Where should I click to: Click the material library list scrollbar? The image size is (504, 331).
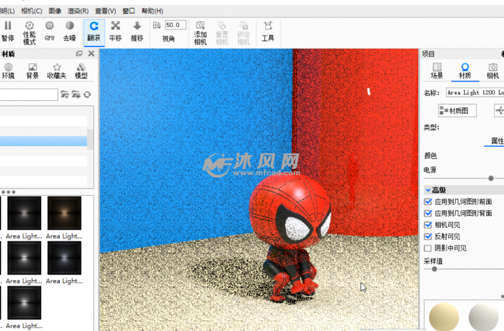tap(90, 139)
